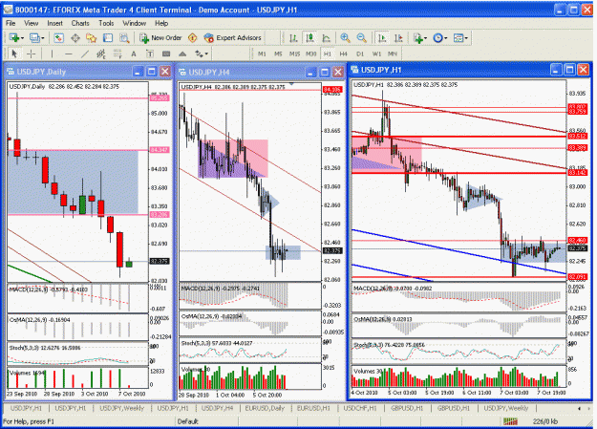The height and width of the screenshot is (429, 597).
Task: Open the Market Watch panel icon
Action: [x=58, y=37]
